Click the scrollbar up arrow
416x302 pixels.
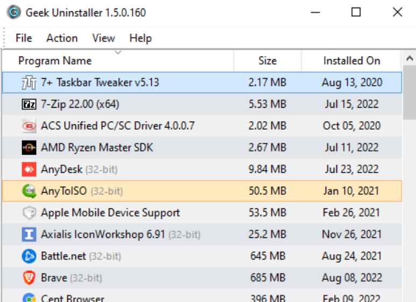410,58
